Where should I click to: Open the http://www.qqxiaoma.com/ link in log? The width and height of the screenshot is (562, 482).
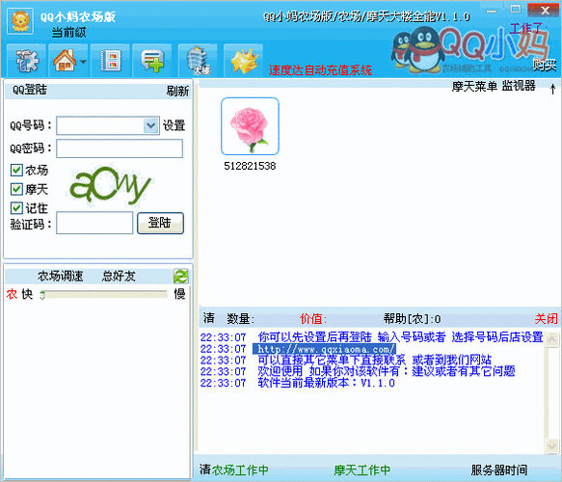324,349
